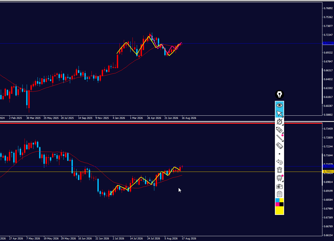Screen dimensions: 334x241
Task: Click the 14 Jul 2026 date label
Action: click(137, 239)
